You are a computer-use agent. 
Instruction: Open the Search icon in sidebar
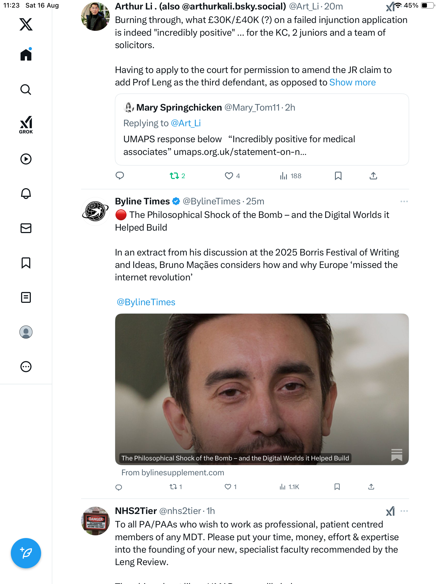(x=26, y=89)
